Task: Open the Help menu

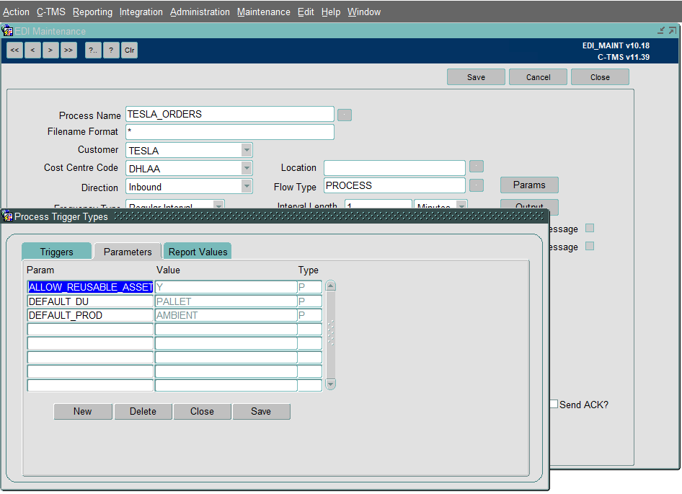Action: (331, 12)
